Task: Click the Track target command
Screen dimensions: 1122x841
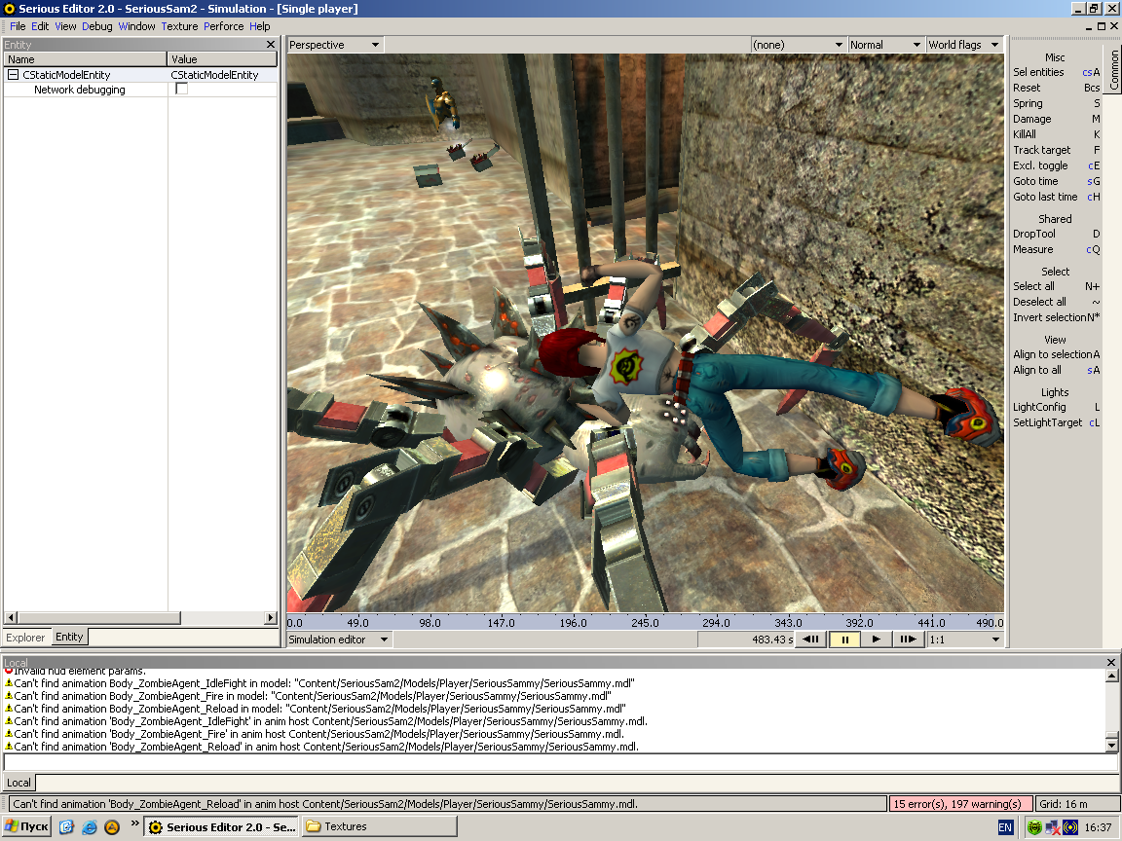Action: pyautogui.click(x=1056, y=150)
